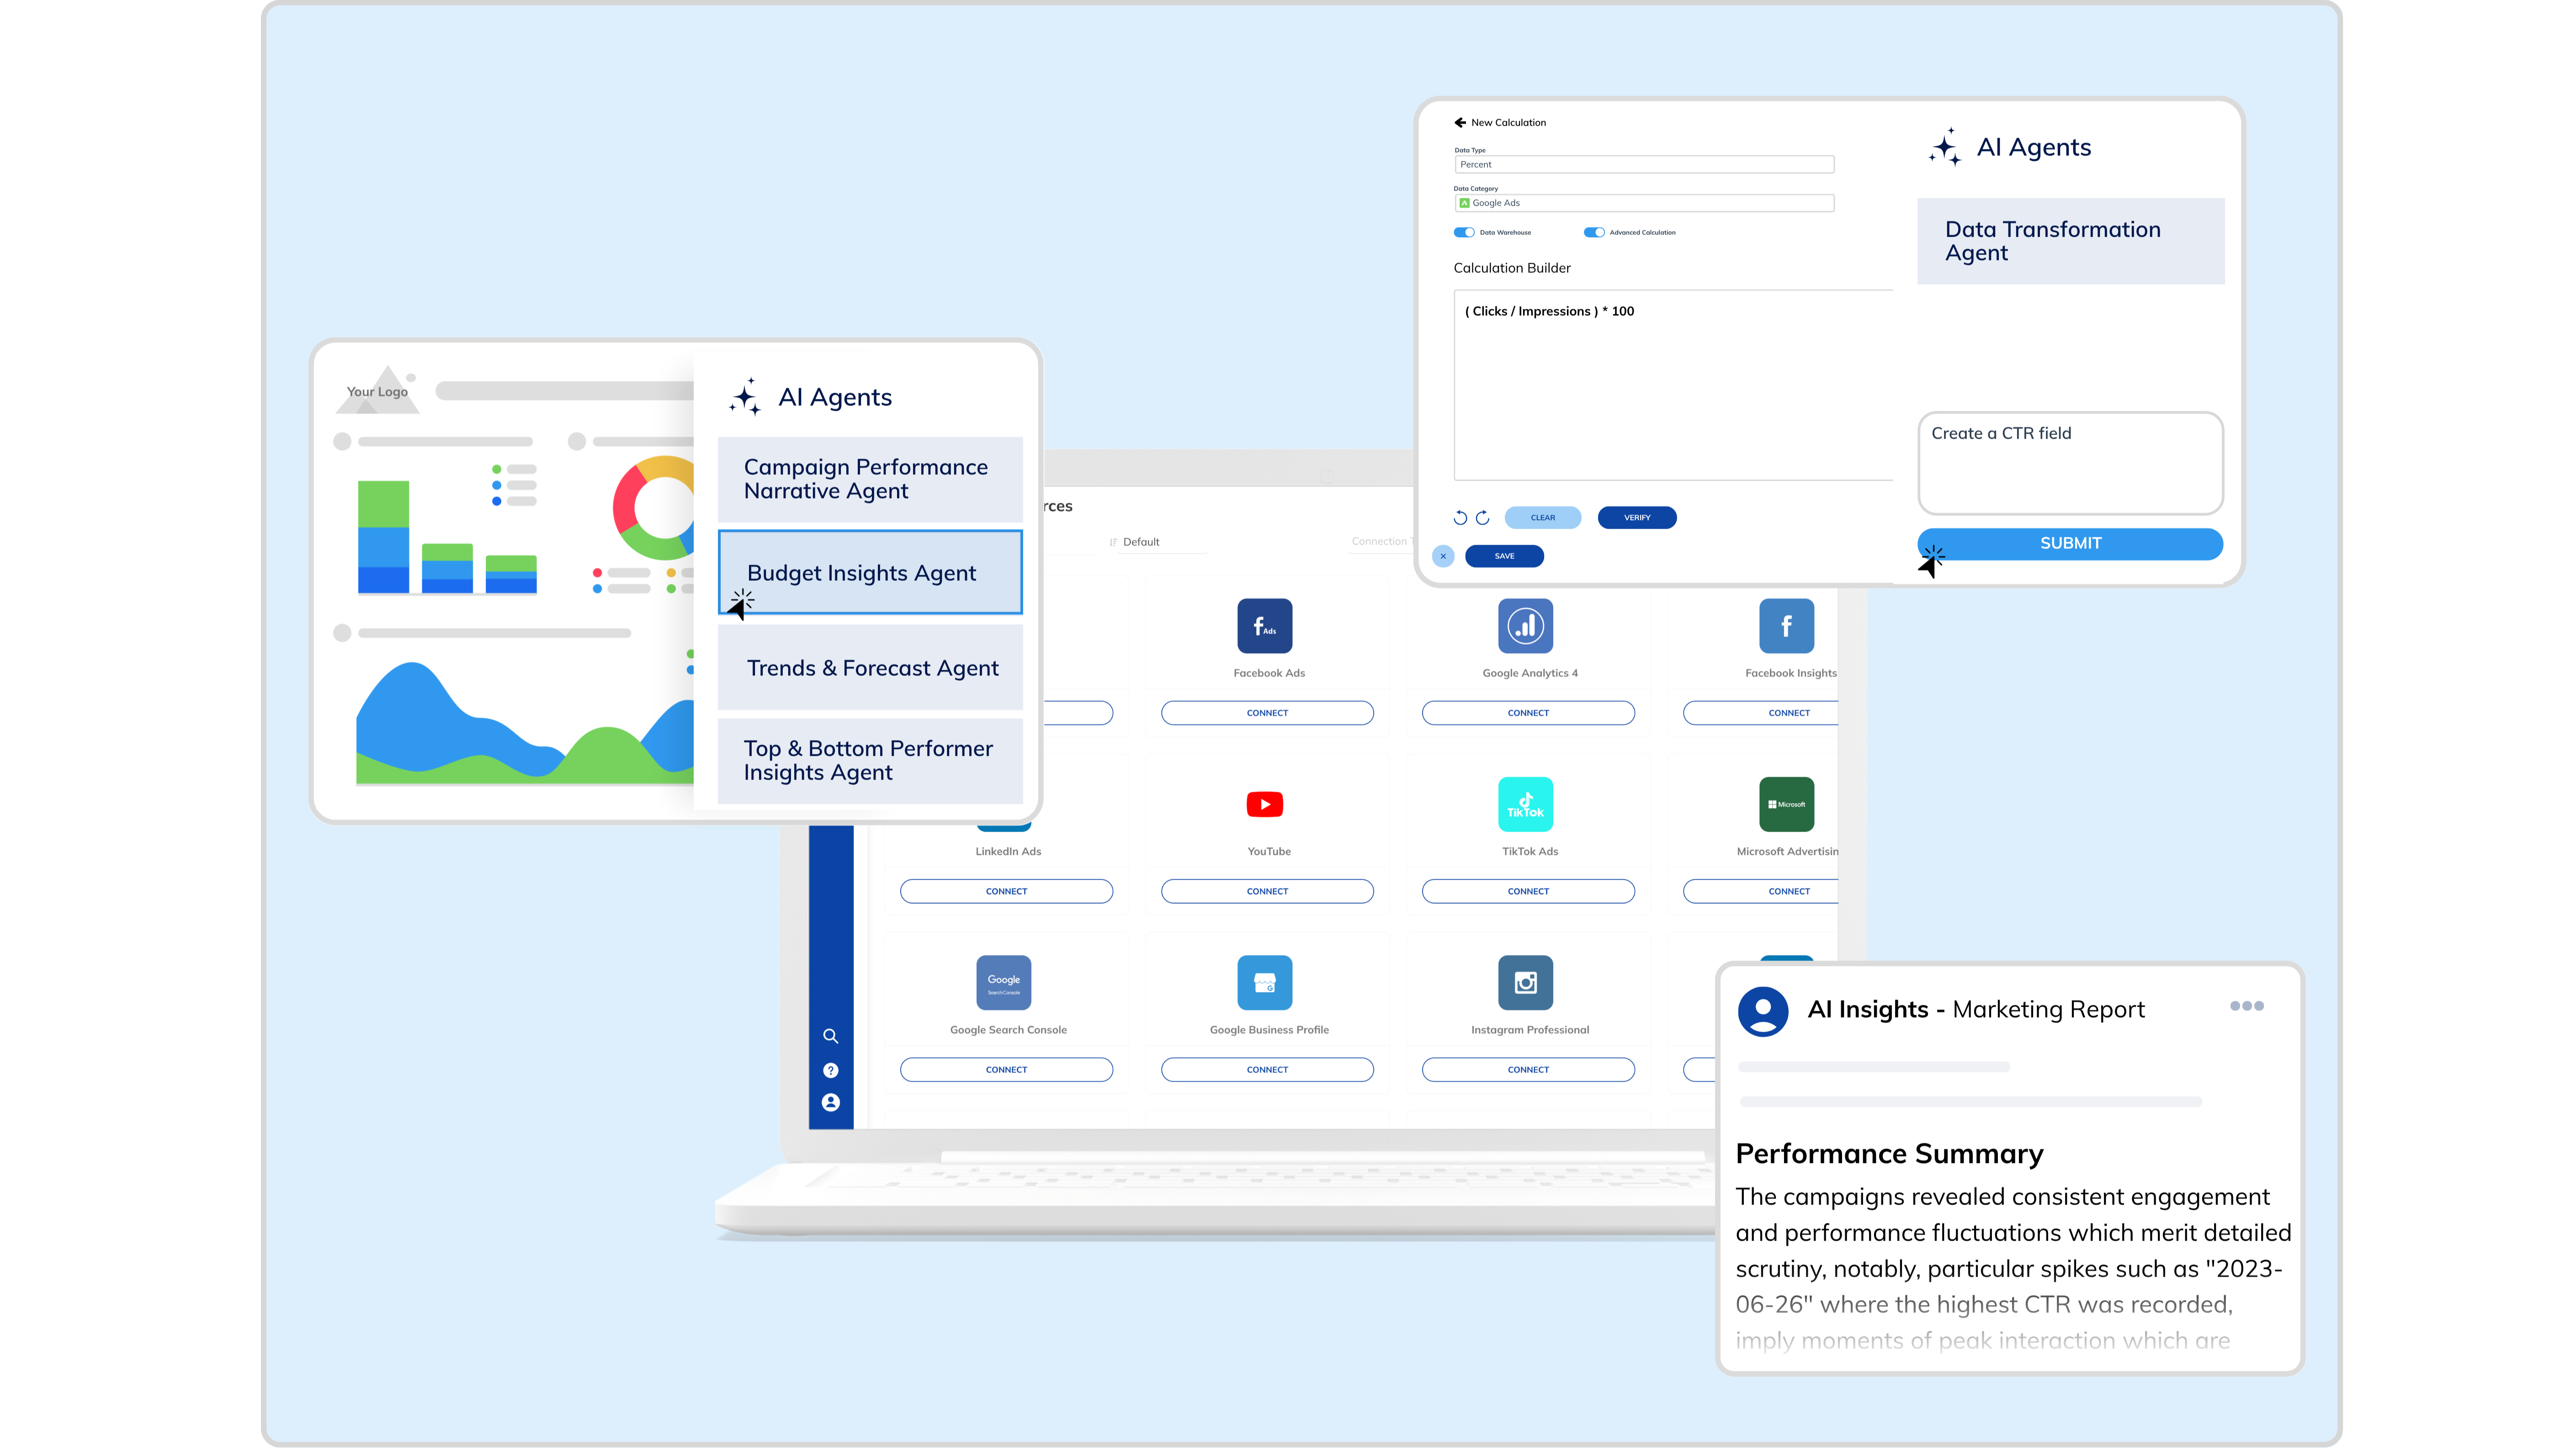Click the Create a CTR field prompt box
Image resolution: width=2576 pixels, height=1449 pixels.
(2070, 463)
